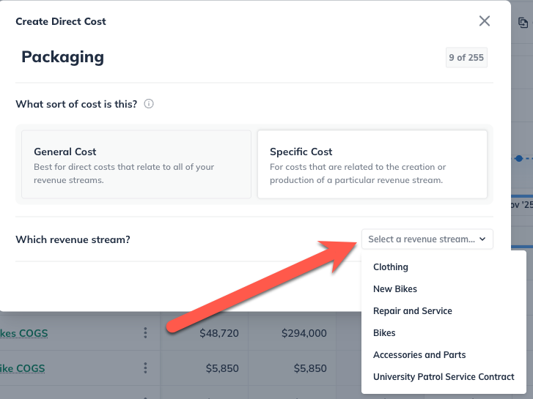Open the Select a revenue stream dropdown
Image resolution: width=533 pixels, height=399 pixels.
(427, 239)
